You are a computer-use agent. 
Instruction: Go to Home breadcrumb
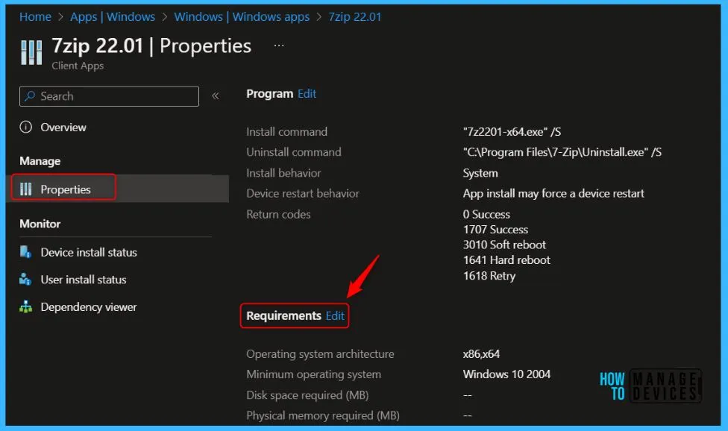[x=35, y=16]
